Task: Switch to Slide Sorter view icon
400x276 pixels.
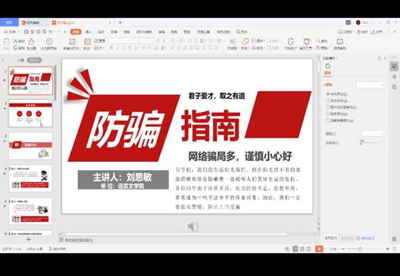Action: click(x=302, y=249)
